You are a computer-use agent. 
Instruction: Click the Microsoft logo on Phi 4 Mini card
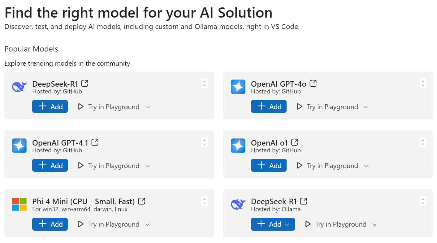click(x=19, y=204)
